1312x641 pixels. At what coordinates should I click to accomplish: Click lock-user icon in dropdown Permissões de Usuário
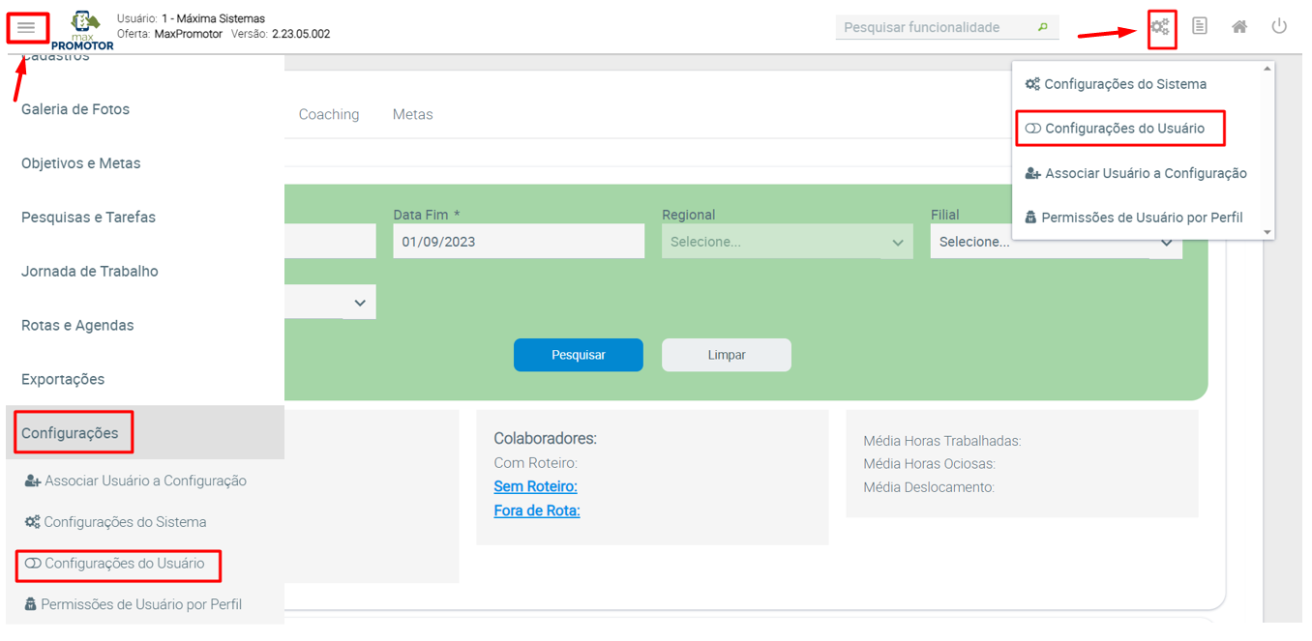(x=1030, y=218)
